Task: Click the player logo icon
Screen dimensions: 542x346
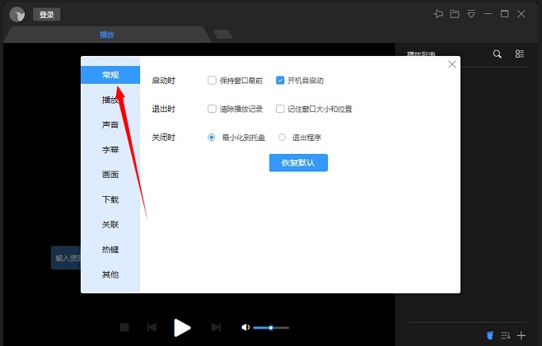Action: (17, 15)
